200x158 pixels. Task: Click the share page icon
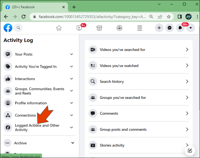pos(160,17)
